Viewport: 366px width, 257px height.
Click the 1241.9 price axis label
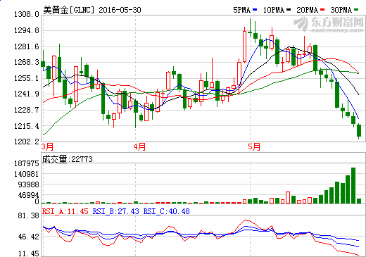[27, 94]
